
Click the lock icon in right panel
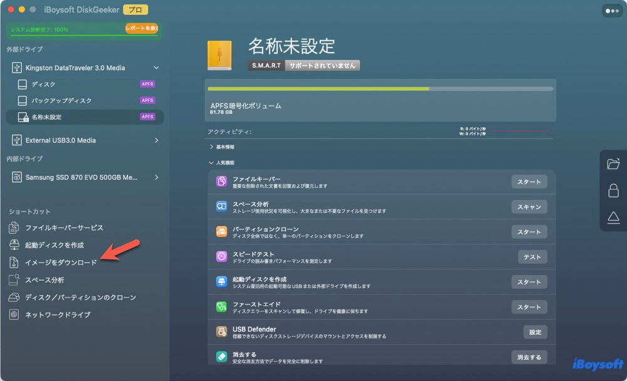point(613,191)
